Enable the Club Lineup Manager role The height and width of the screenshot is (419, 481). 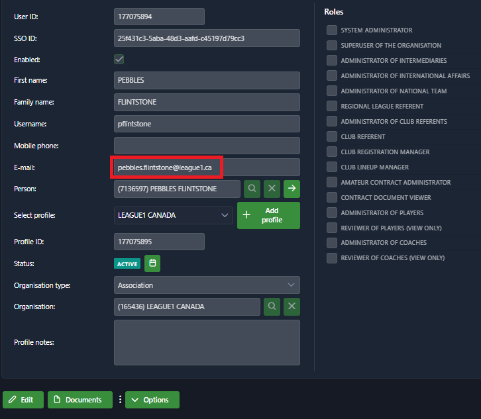(332, 167)
